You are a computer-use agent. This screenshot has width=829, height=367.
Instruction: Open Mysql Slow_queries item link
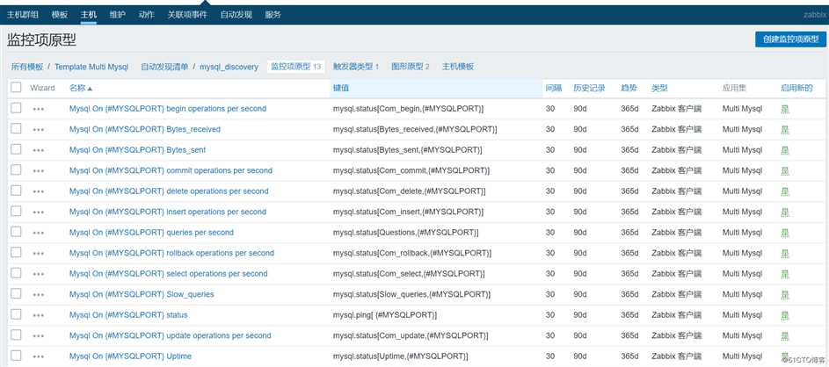coord(142,294)
